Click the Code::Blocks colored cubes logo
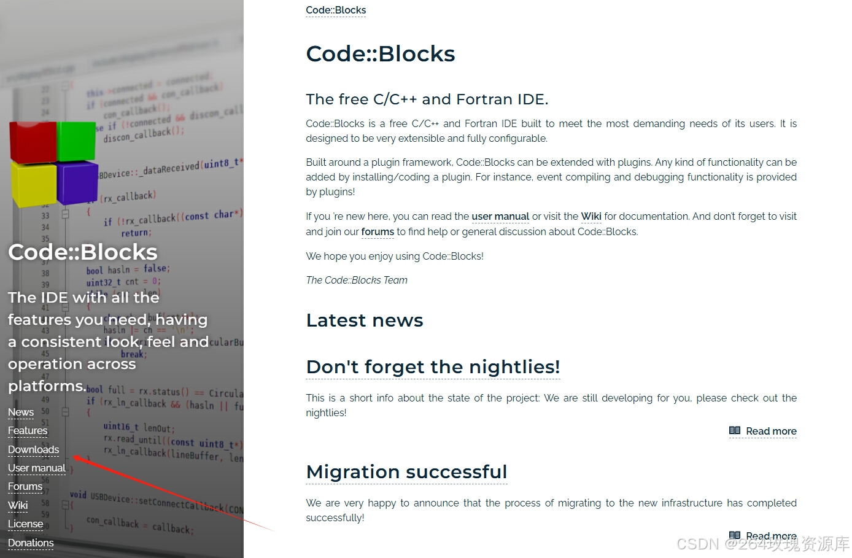The image size is (852, 558). coord(53,163)
